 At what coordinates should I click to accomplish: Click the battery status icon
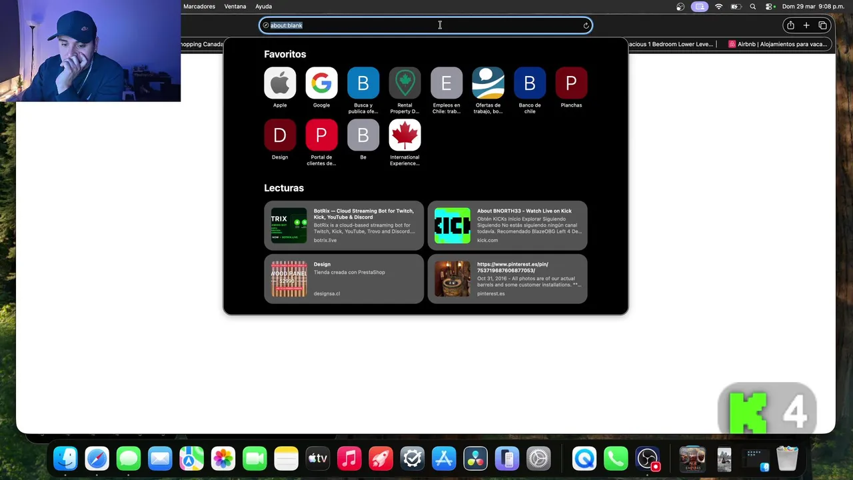736,7
